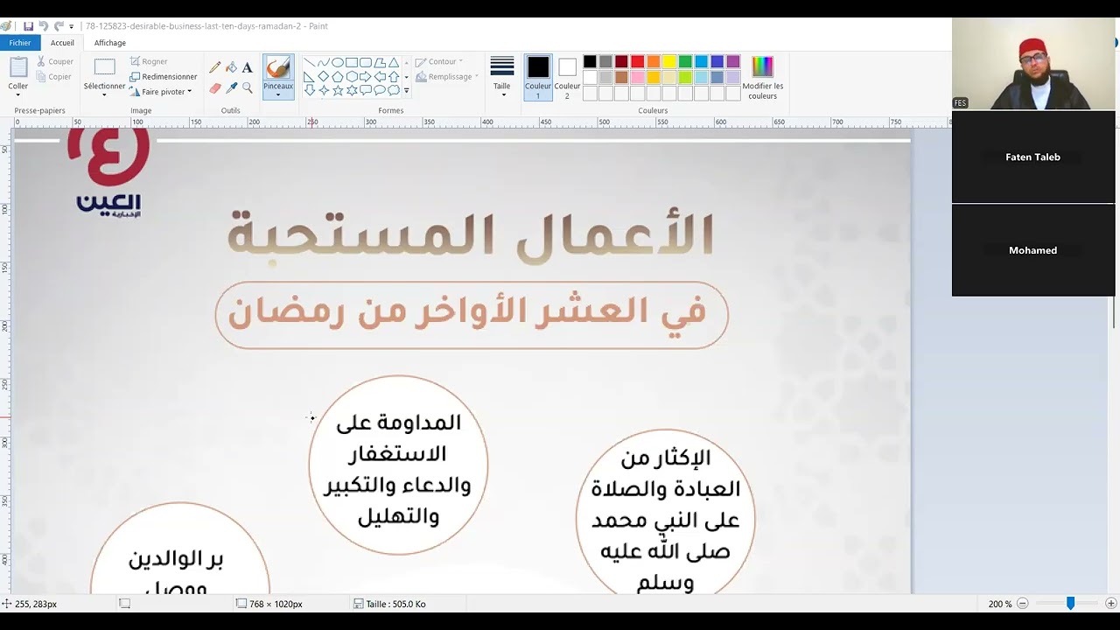Choose the Rounded rectangle shape

pos(365,63)
